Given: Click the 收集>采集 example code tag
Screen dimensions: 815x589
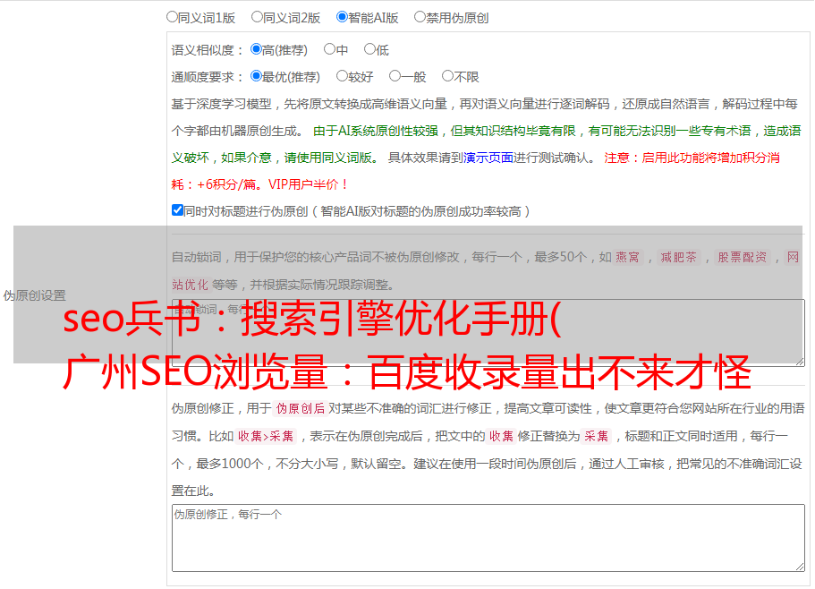Looking at the screenshot, I should tap(266, 436).
